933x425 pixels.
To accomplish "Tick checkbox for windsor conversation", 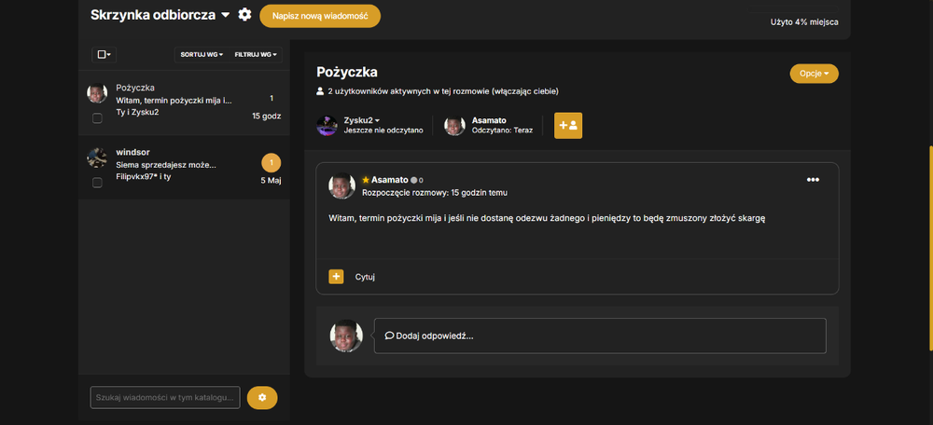I will pyautogui.click(x=98, y=183).
